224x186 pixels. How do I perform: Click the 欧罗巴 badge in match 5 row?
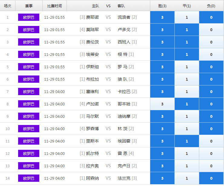click(29, 67)
